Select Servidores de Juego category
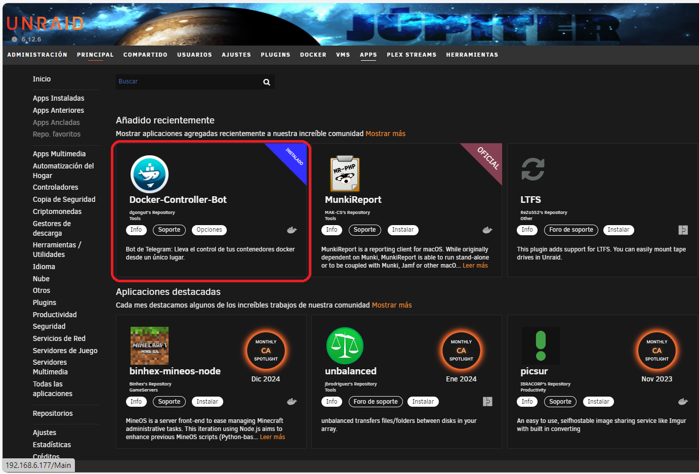 tap(65, 351)
